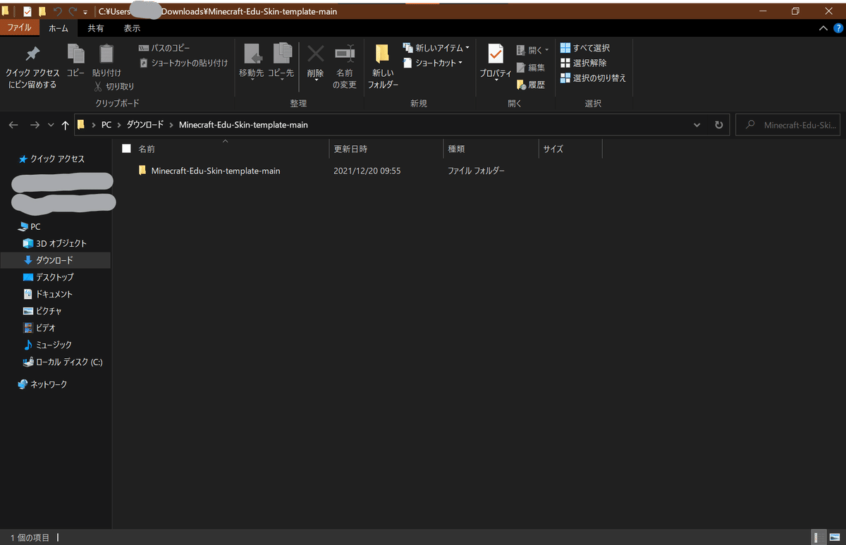The image size is (846, 545).
Task: Collapse the ribbon with the chevron
Action: point(822,28)
